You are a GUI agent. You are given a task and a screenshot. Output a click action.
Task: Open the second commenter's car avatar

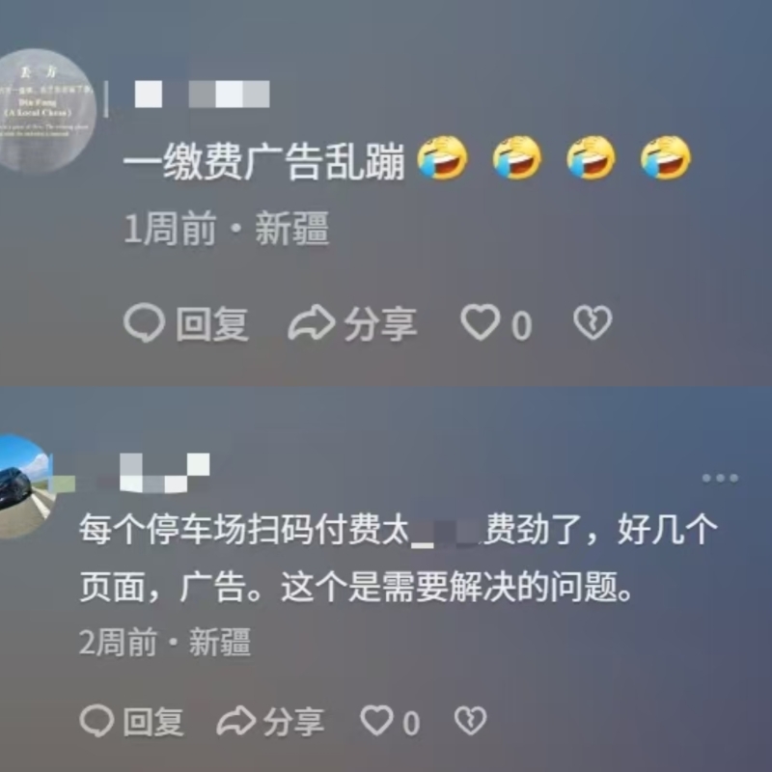click(26, 486)
